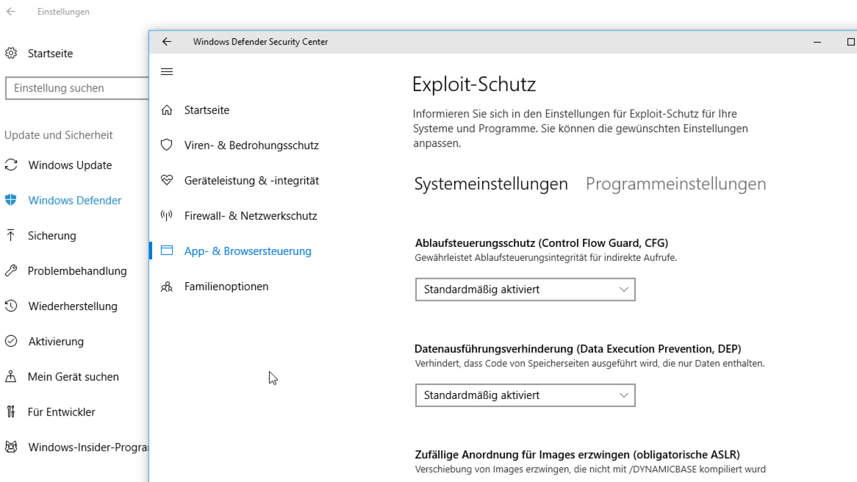This screenshot has height=482, width=857.
Task: Open Windows Update in Einstellungen
Action: (70, 165)
